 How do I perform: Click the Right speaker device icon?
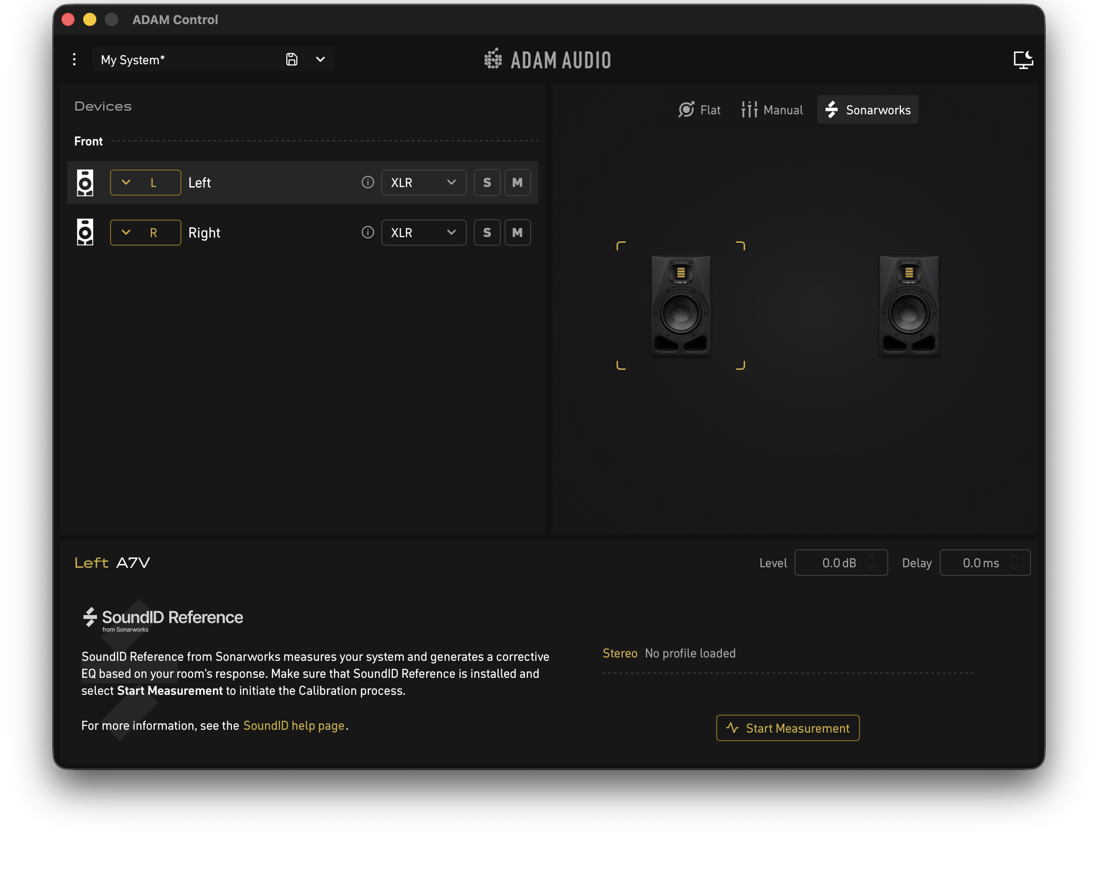[85, 233]
